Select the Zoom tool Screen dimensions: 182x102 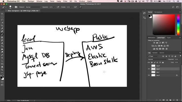tap(2, 70)
